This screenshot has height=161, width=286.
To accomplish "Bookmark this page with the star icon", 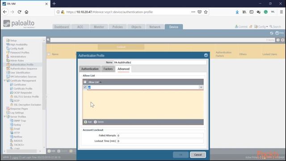I will click(x=206, y=12).
